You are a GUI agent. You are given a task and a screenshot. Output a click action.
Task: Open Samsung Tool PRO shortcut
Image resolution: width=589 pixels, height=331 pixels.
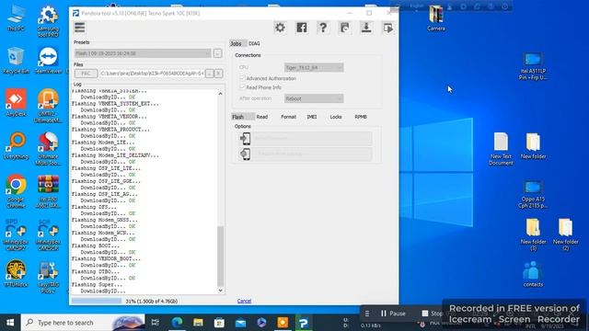click(48, 21)
